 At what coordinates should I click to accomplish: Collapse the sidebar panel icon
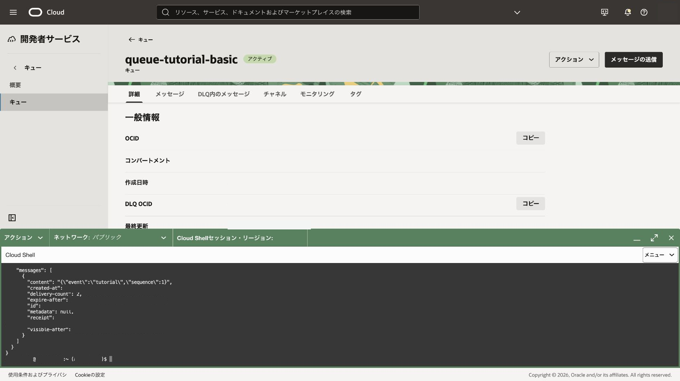point(12,218)
